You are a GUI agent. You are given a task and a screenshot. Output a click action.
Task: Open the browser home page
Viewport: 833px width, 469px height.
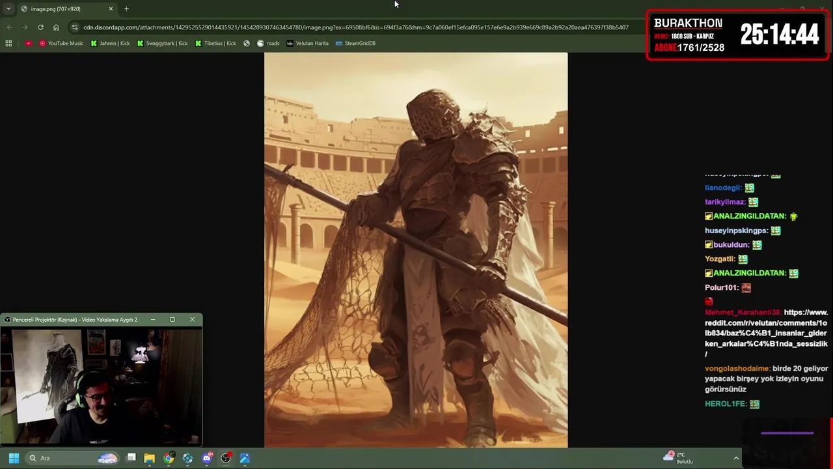pyautogui.click(x=56, y=27)
